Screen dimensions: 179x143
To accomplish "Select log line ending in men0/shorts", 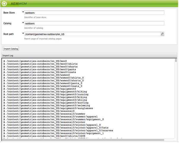I will tap(40, 66).
